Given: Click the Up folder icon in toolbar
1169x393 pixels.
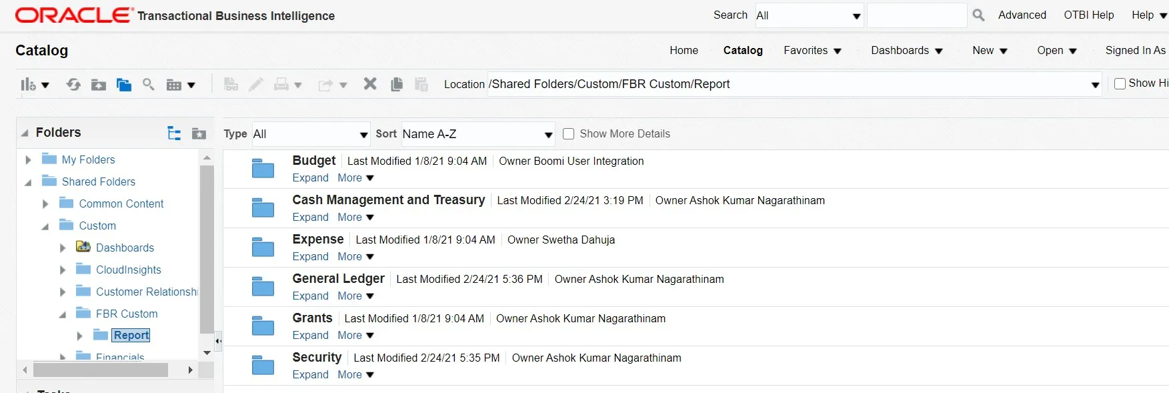Looking at the screenshot, I should coord(99,85).
